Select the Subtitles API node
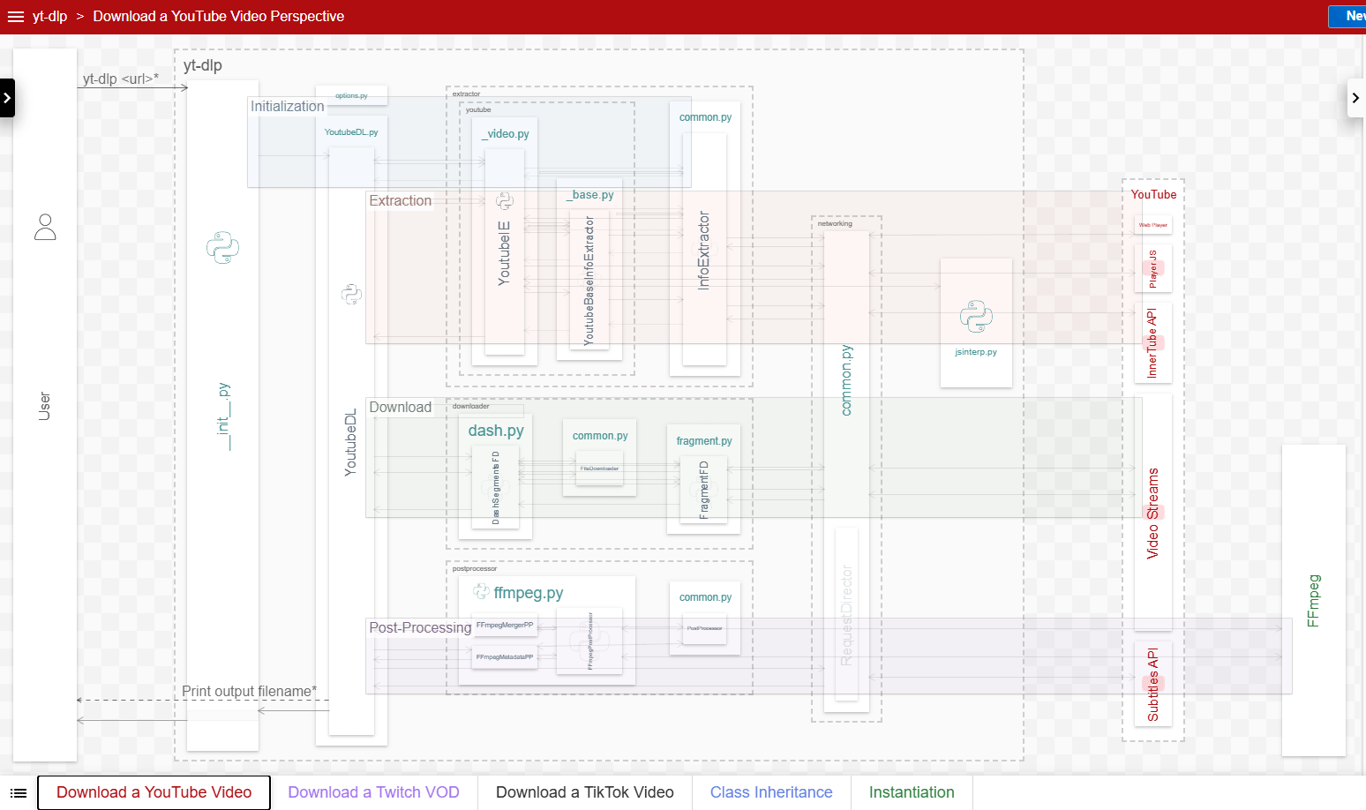Screen dimensions: 1366x810 point(1152,685)
